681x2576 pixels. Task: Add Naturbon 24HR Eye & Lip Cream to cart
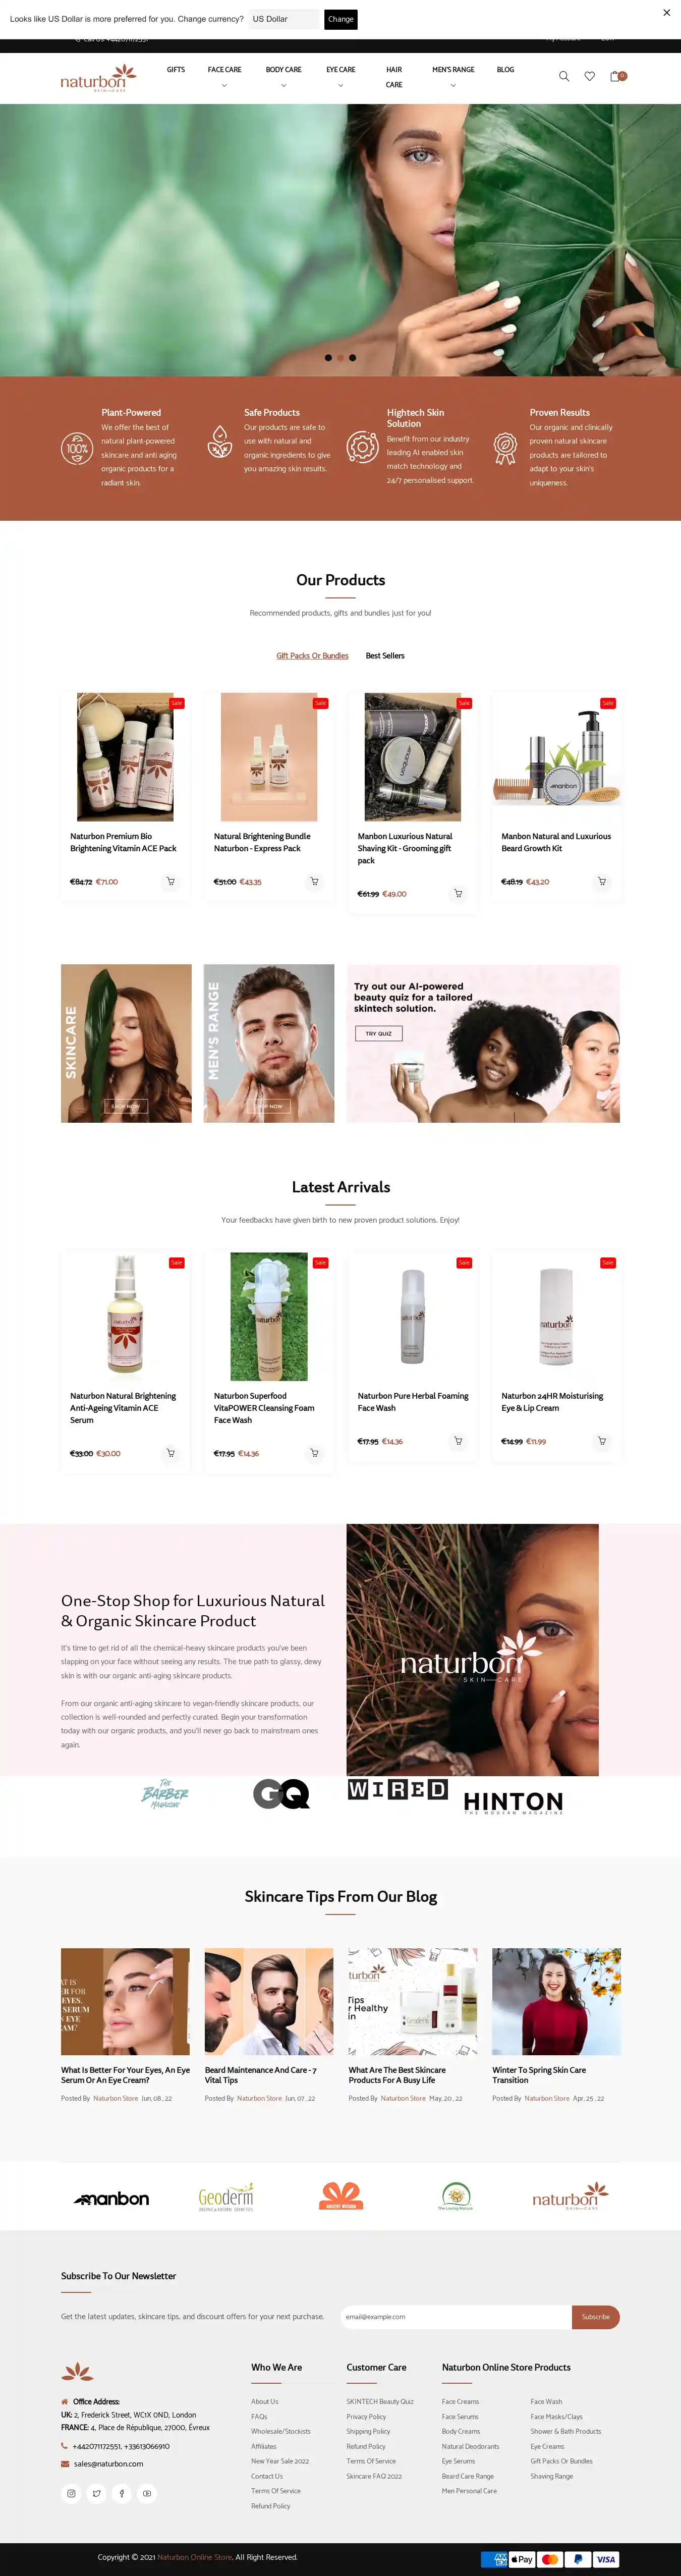point(602,1441)
